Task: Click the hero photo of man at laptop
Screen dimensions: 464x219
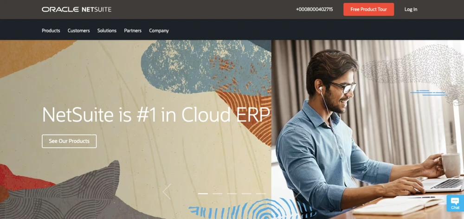Action: click(367, 129)
